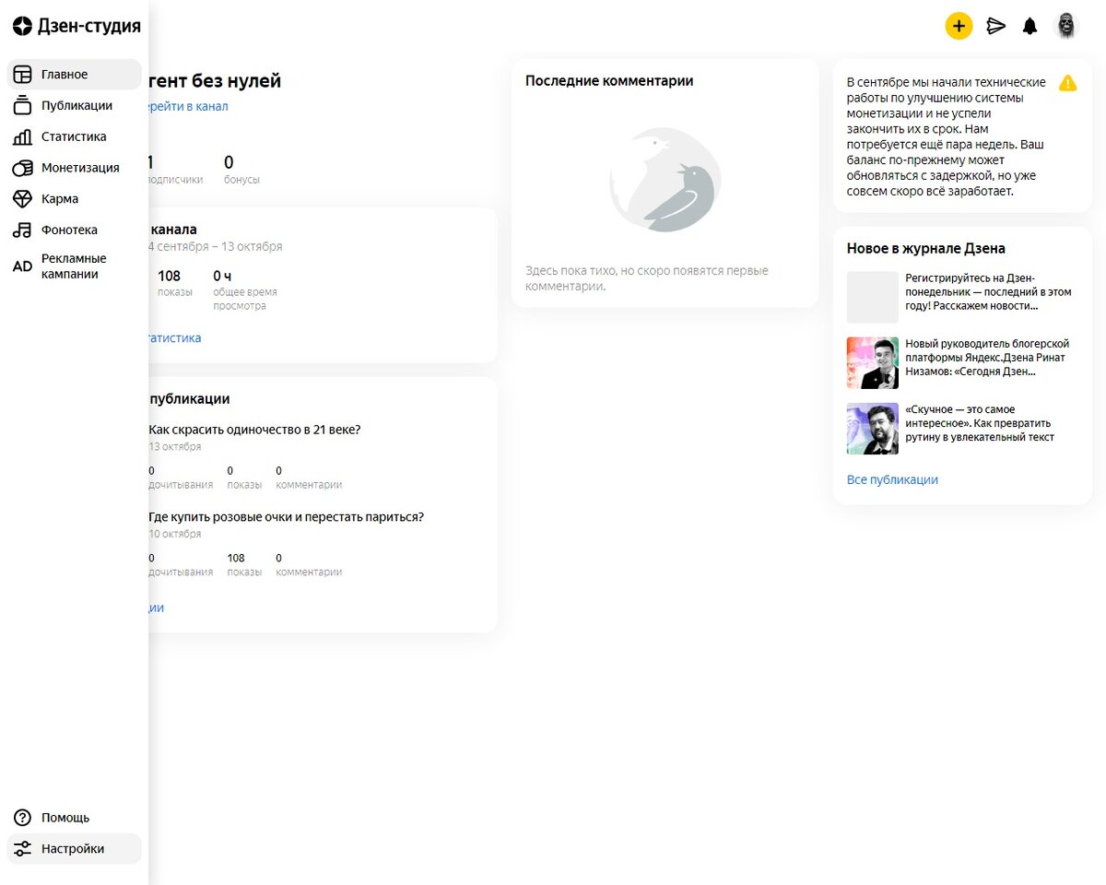Click the Фонотека music note icon

23,230
